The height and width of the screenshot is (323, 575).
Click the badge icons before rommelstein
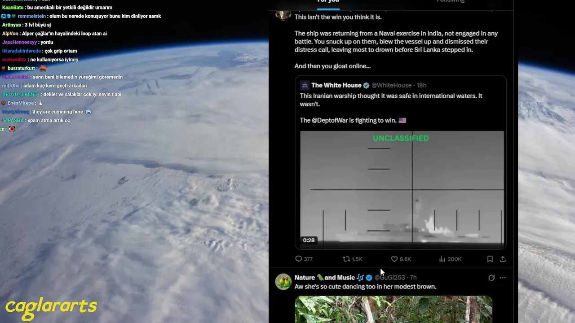click(x=9, y=16)
